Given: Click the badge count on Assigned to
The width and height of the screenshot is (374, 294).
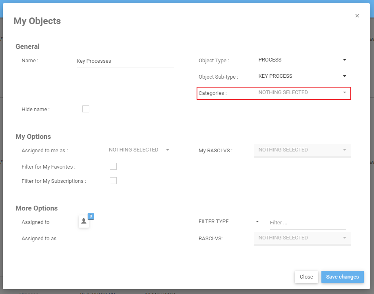Looking at the screenshot, I should tap(91, 216).
